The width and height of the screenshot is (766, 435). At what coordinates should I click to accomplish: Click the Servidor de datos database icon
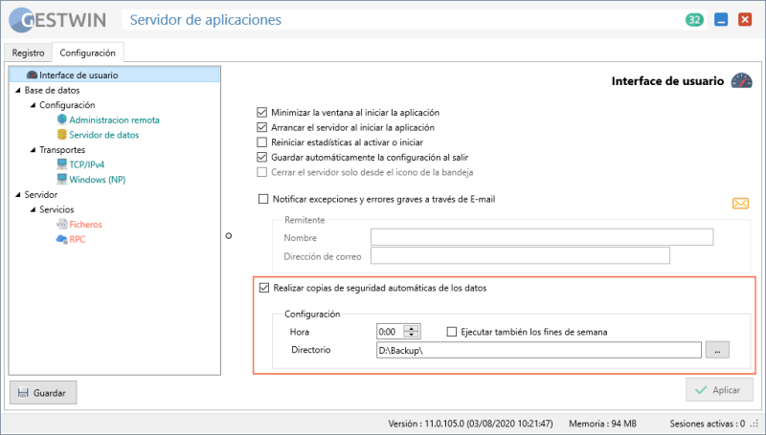click(x=62, y=135)
